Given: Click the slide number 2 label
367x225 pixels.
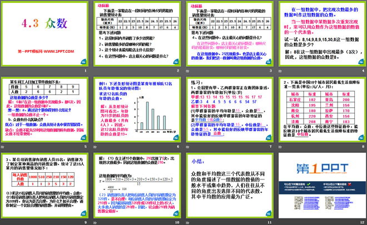Looking at the screenshot, I should pos(178,71).
